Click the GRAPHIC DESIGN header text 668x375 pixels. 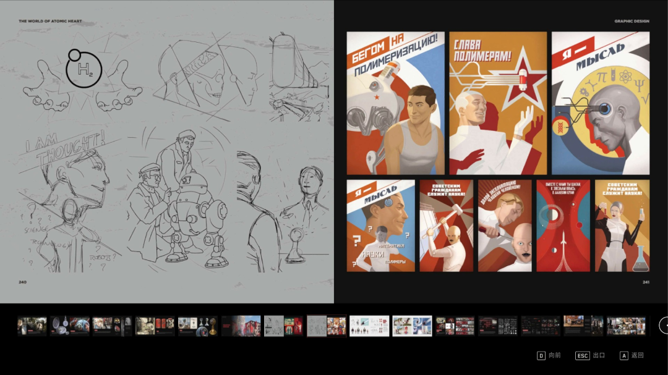pyautogui.click(x=632, y=21)
